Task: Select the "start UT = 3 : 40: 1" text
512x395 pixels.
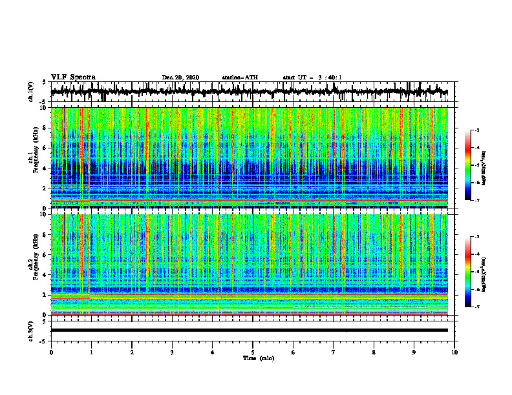Action: [312, 77]
